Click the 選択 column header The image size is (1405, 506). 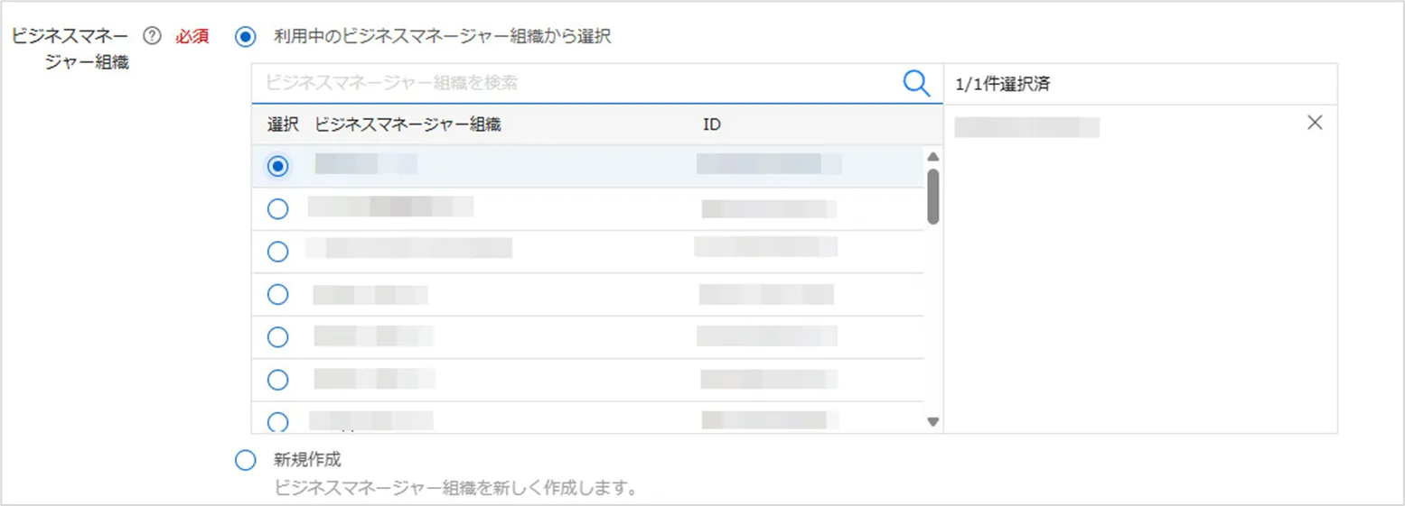(283, 124)
